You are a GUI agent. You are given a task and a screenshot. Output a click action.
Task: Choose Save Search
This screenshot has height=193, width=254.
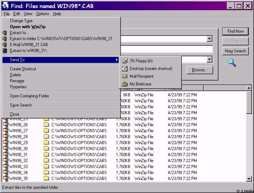point(61,105)
